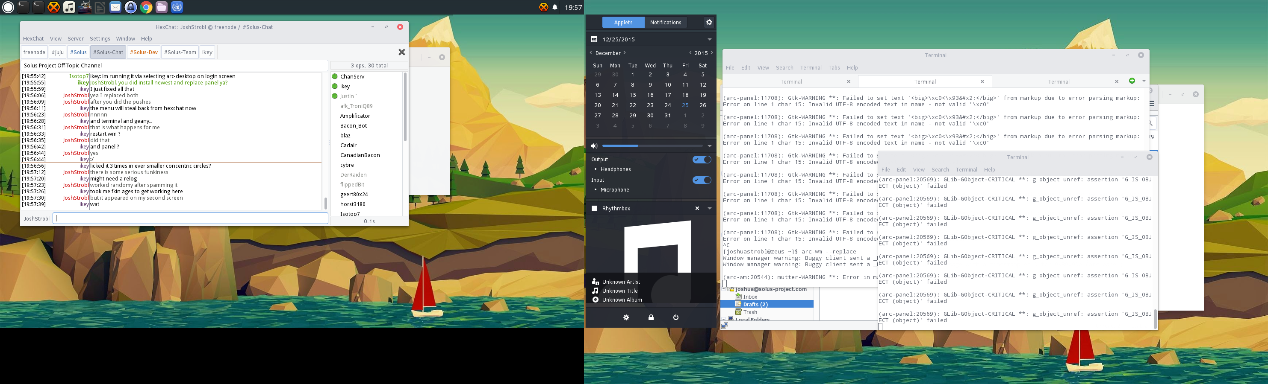Add a new terminal tab with green plus
Viewport: 1268px width, 384px height.
click(1132, 81)
